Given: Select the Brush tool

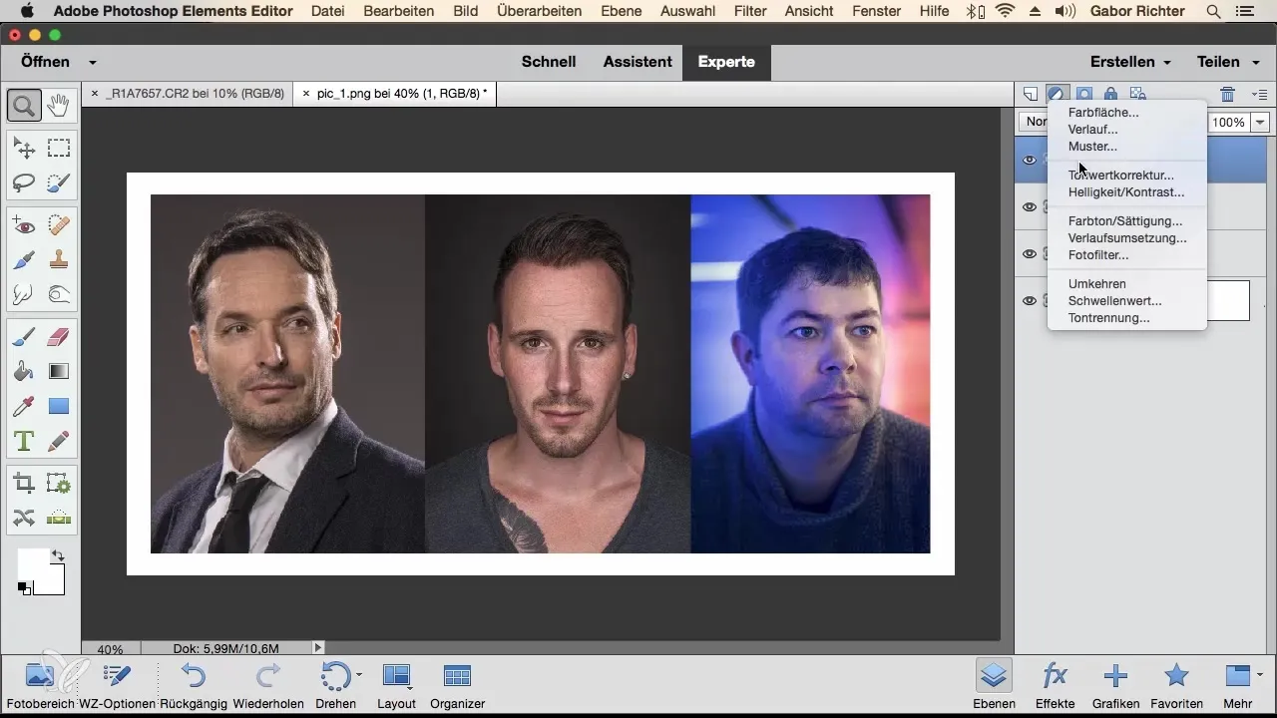Looking at the screenshot, I should [x=25, y=338].
